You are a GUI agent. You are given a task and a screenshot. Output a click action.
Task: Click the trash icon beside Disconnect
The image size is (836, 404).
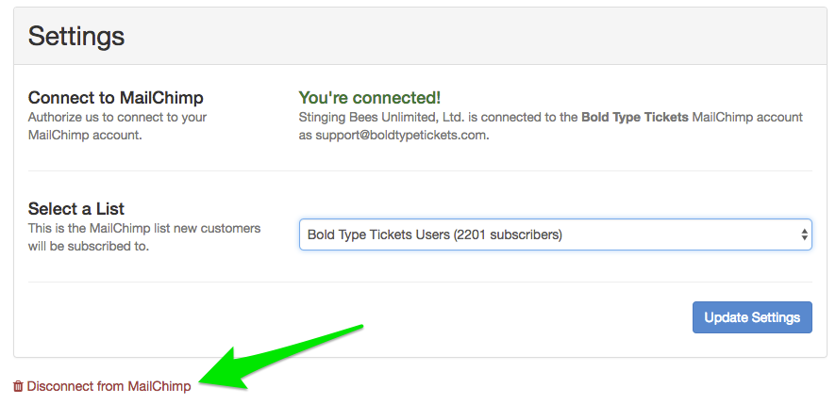point(18,386)
